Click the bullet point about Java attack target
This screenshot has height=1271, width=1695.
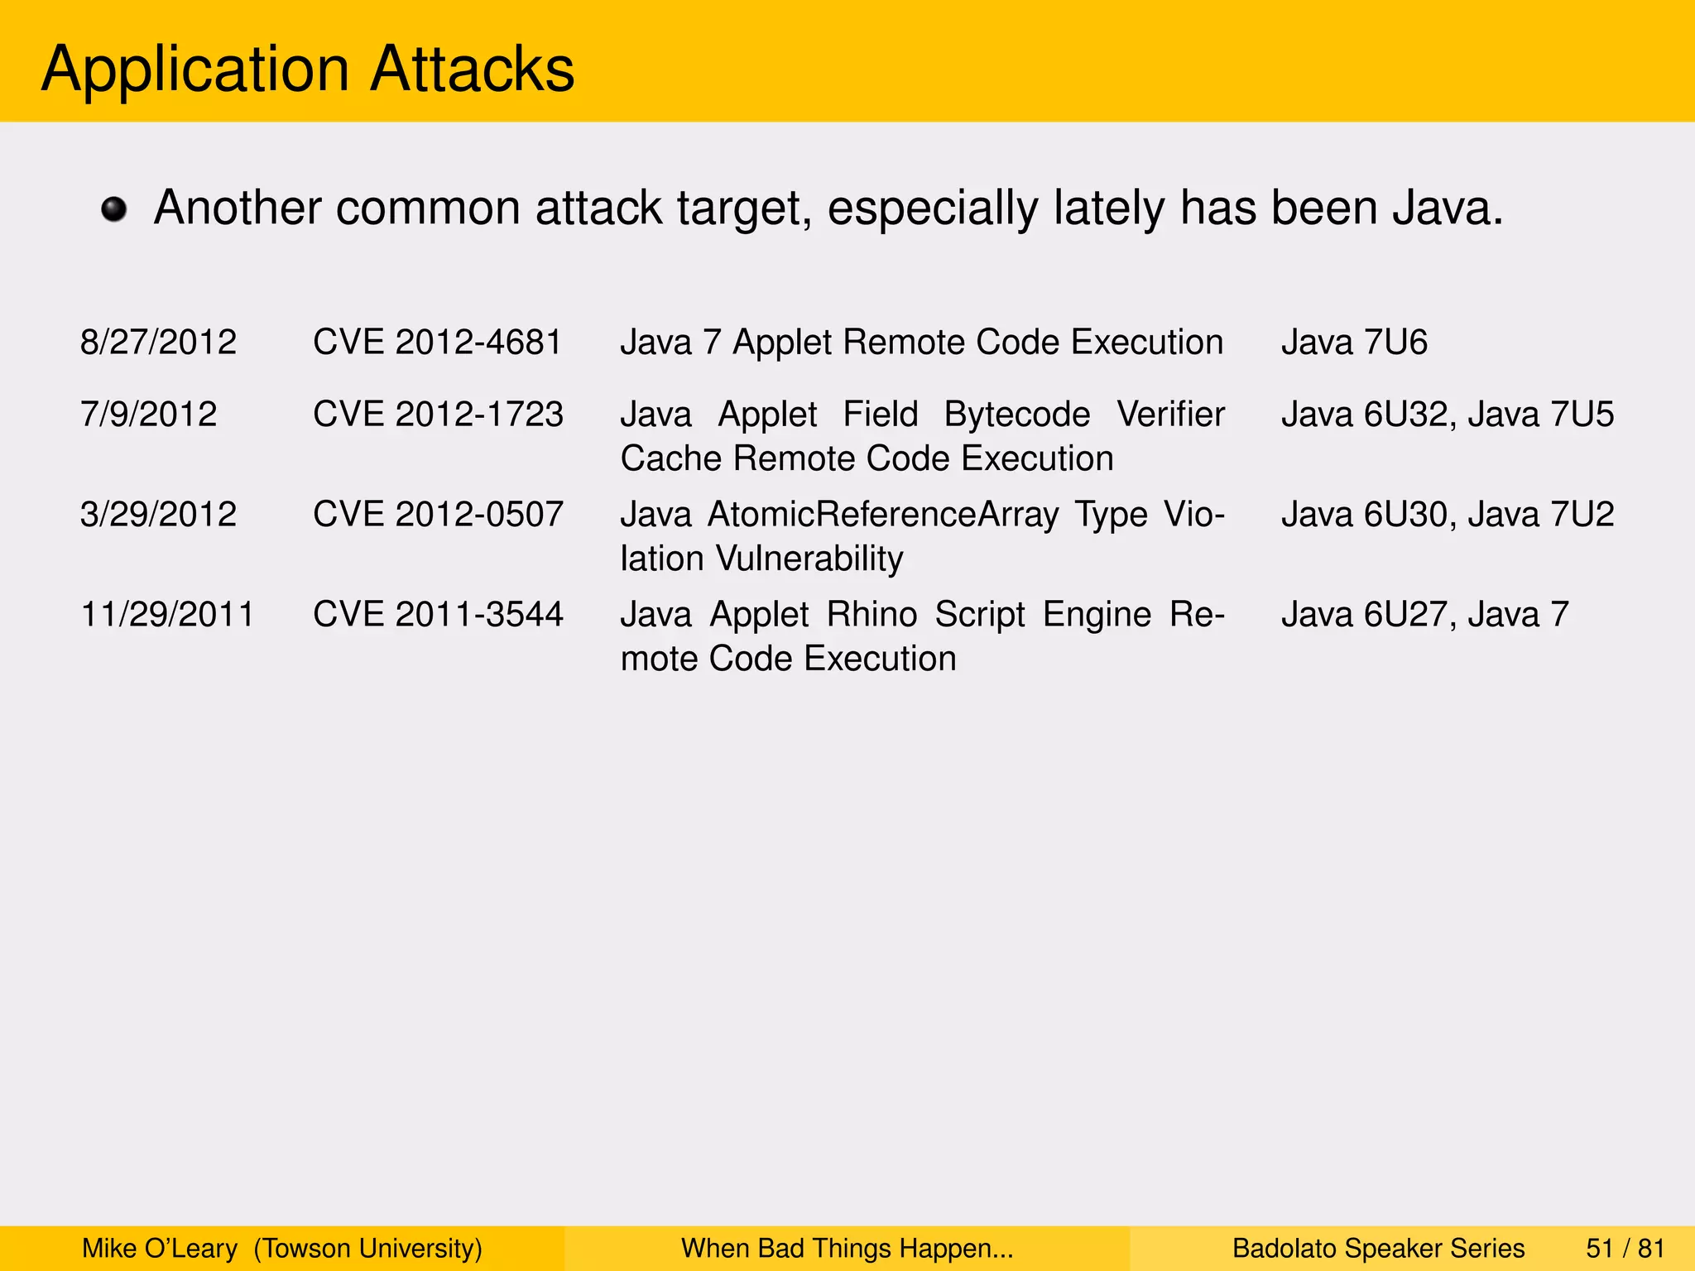point(828,208)
